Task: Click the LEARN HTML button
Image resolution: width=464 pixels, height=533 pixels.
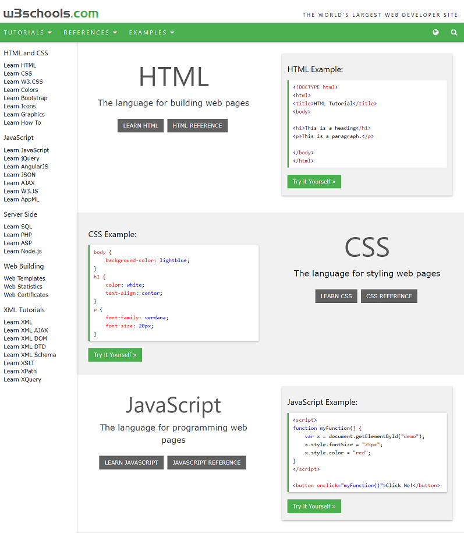Action: [x=141, y=125]
